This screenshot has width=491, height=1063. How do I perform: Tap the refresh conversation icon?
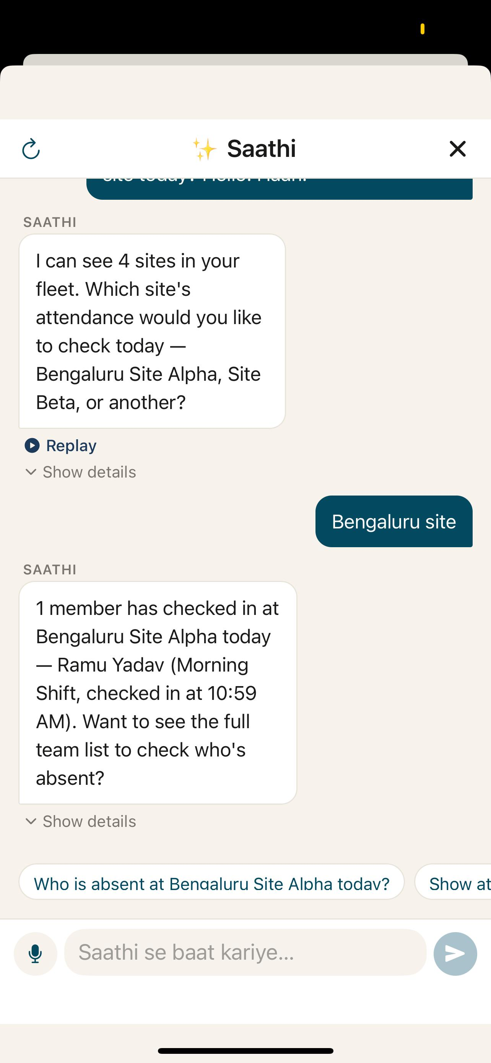(x=31, y=149)
